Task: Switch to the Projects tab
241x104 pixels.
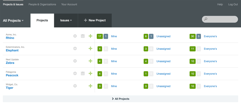Action: pyautogui.click(x=42, y=20)
